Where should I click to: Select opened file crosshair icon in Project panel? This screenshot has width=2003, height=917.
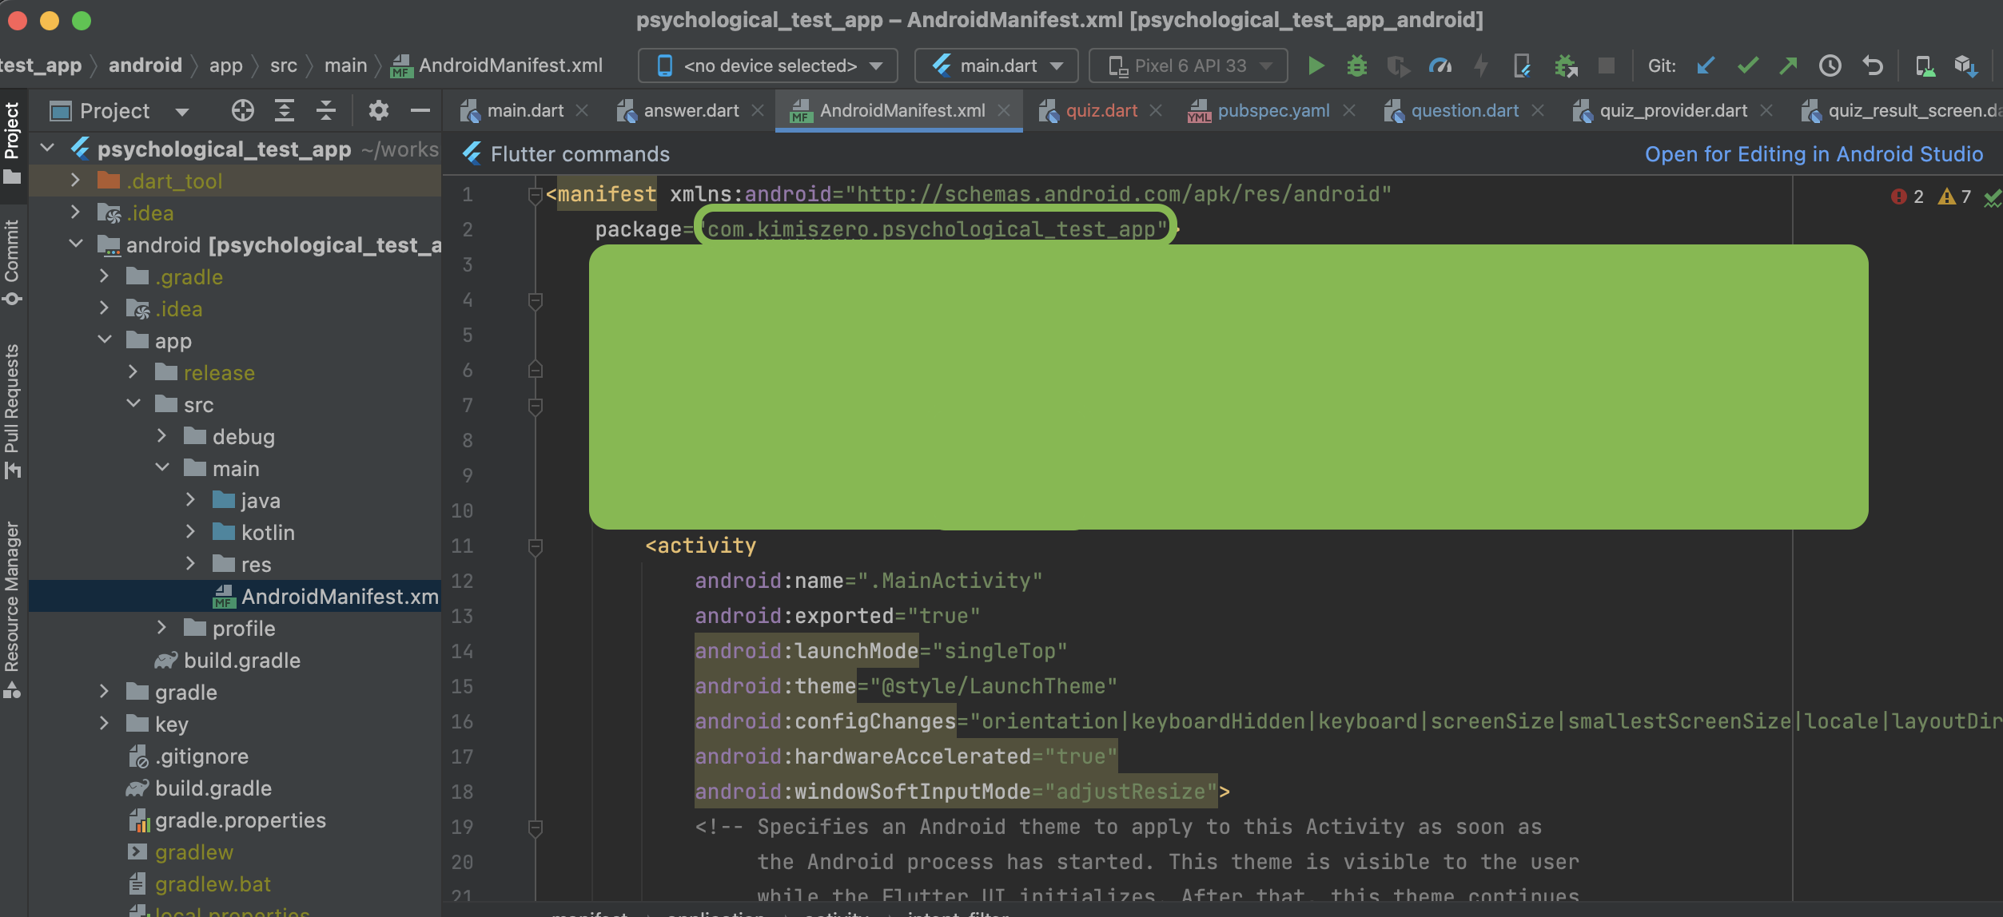coord(242,110)
